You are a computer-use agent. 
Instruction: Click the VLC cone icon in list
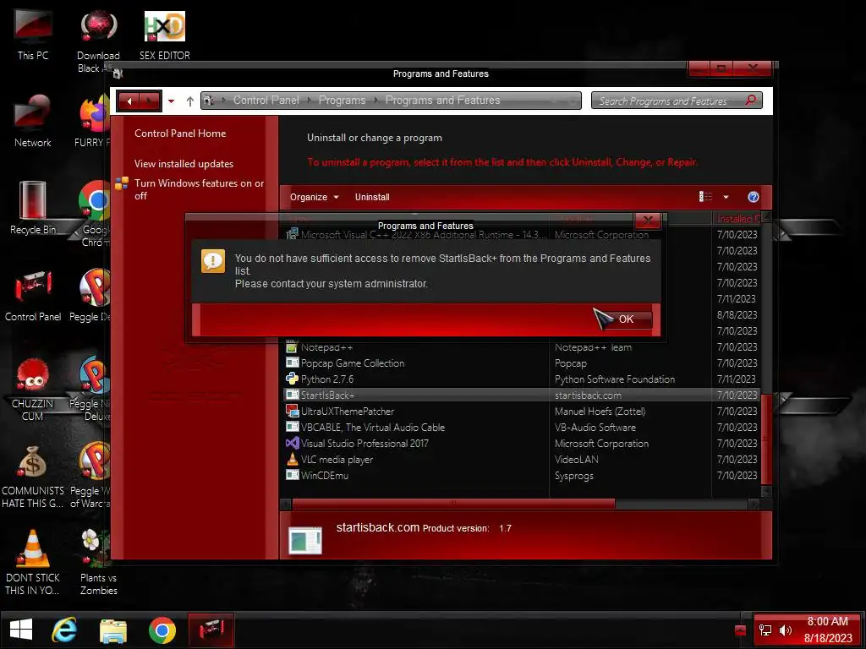(x=292, y=459)
